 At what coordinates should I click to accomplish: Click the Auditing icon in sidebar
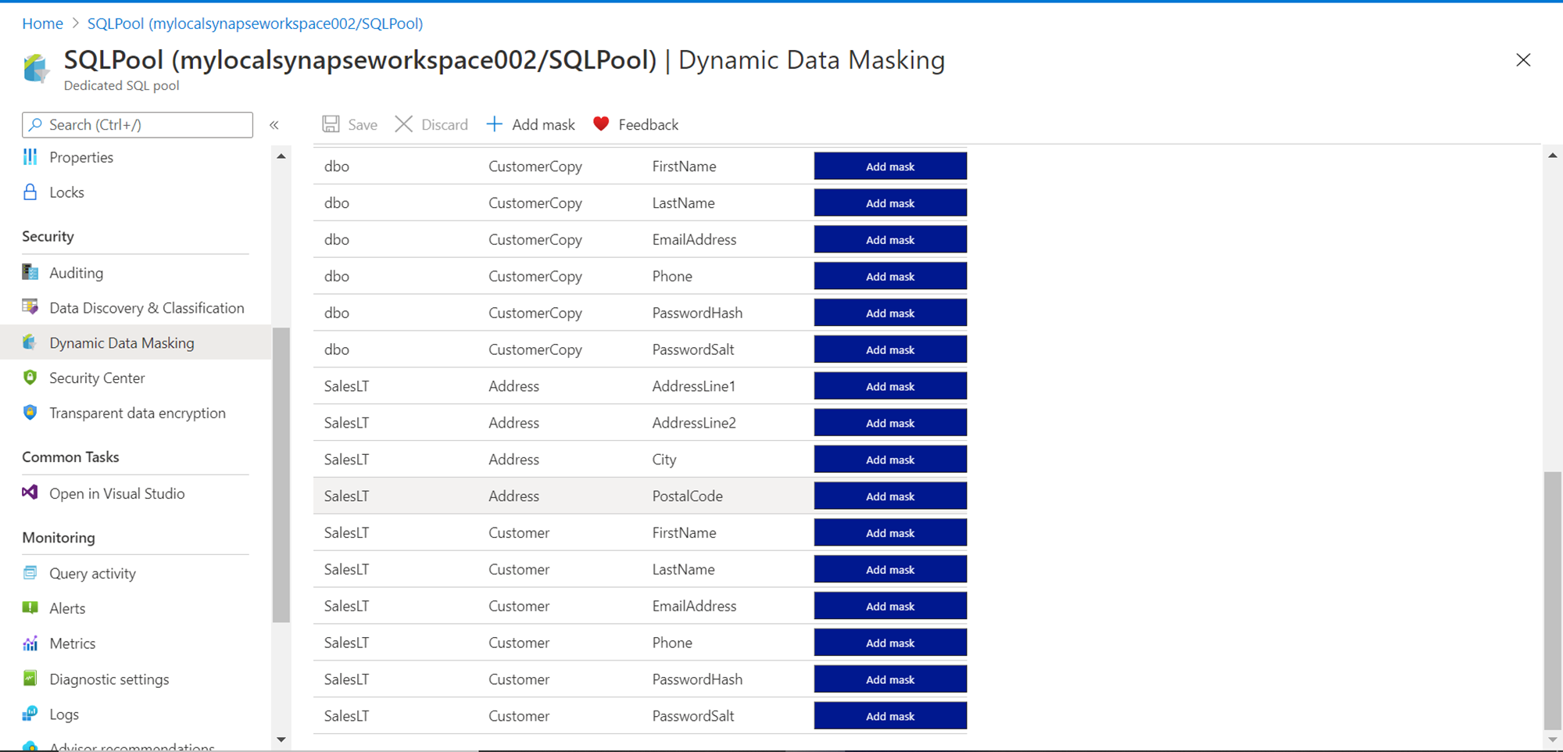tap(30, 272)
